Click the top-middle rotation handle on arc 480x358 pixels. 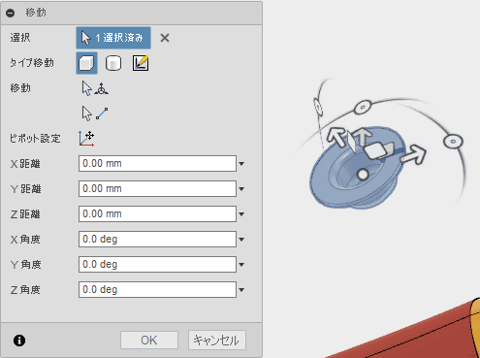[363, 107]
